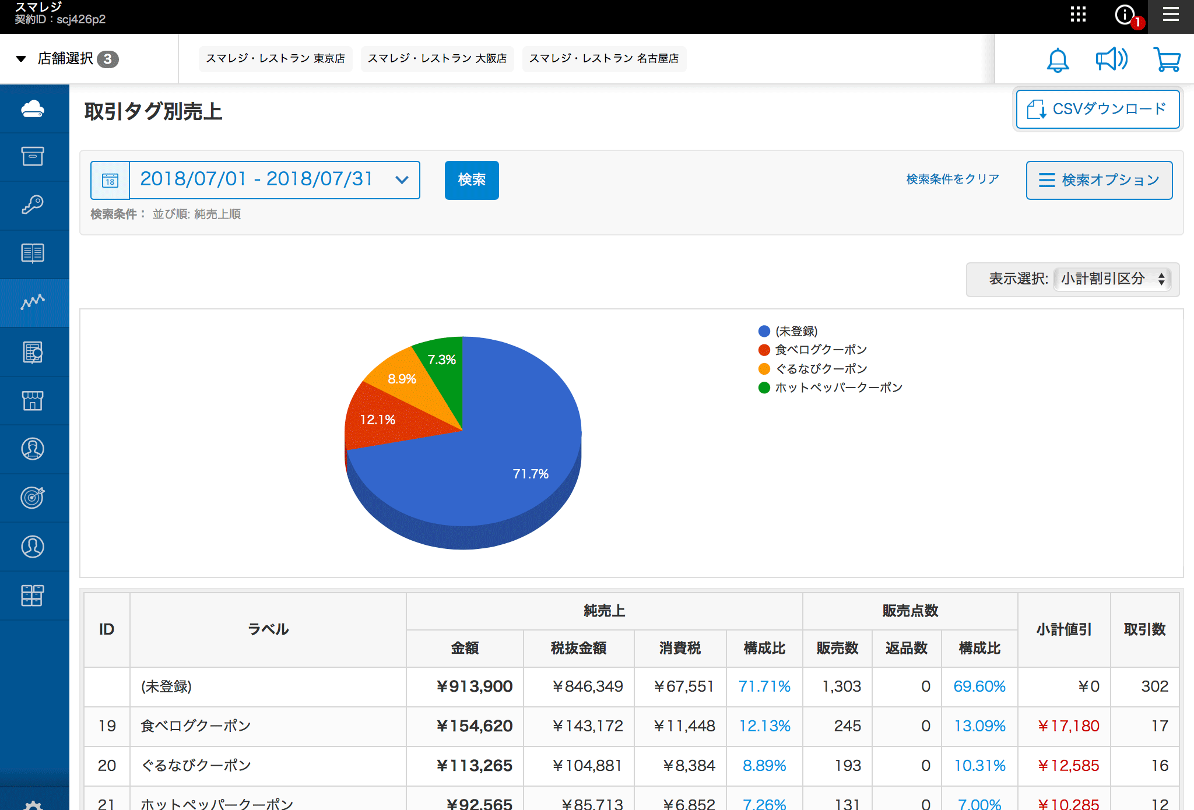Select the スマレジ・レストラン 名古屋店 store tag

[604, 59]
